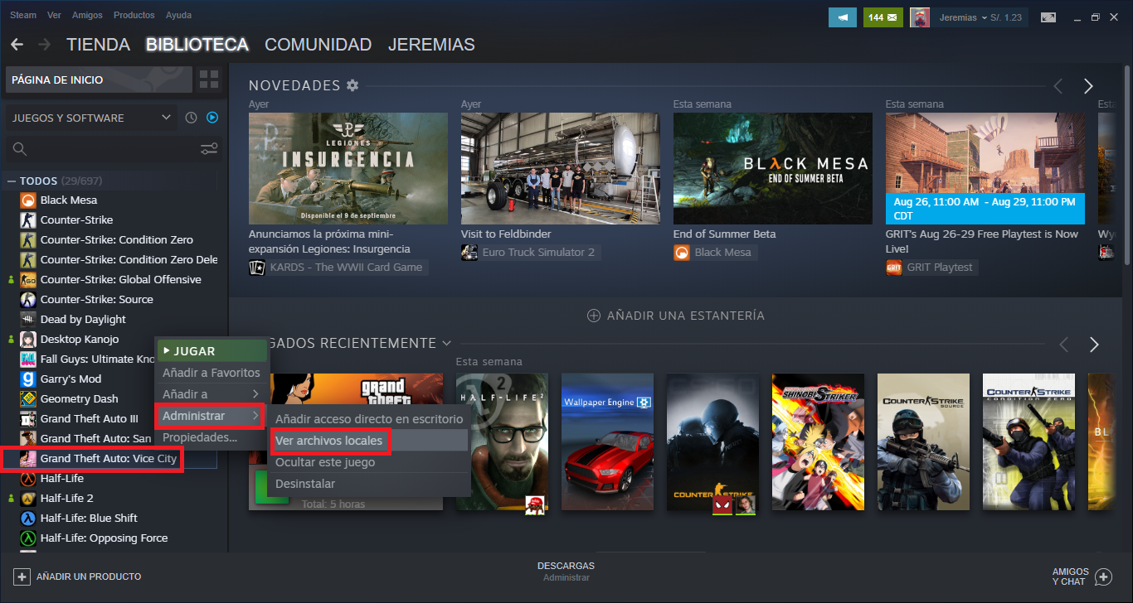Click Counter-Strike: Global Offensive icon

(28, 279)
